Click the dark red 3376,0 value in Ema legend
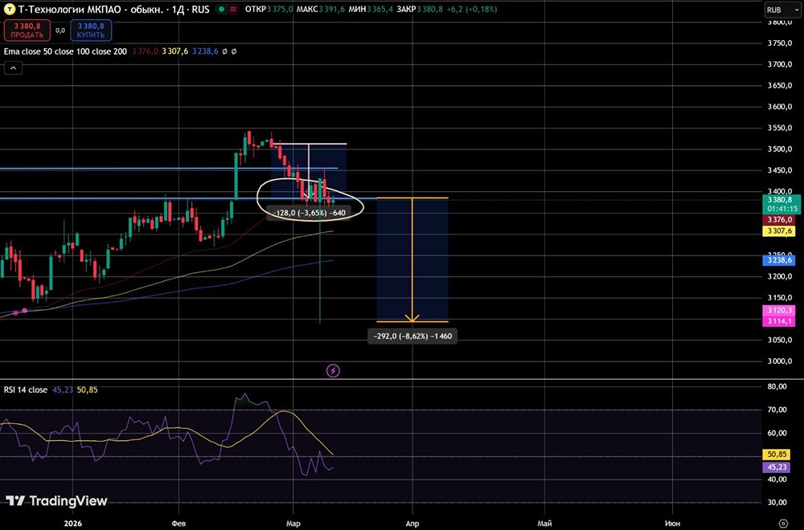This screenshot has width=804, height=530. (145, 51)
